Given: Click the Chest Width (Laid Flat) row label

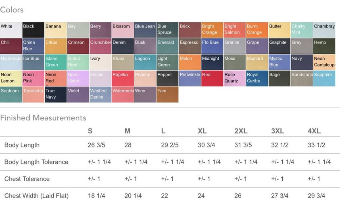Looking at the screenshot, I should 36,196.
